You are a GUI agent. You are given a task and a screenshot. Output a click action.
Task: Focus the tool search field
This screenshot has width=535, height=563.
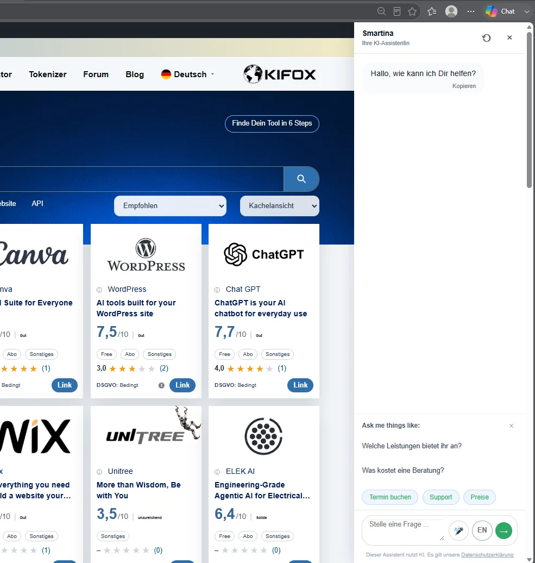(x=142, y=179)
